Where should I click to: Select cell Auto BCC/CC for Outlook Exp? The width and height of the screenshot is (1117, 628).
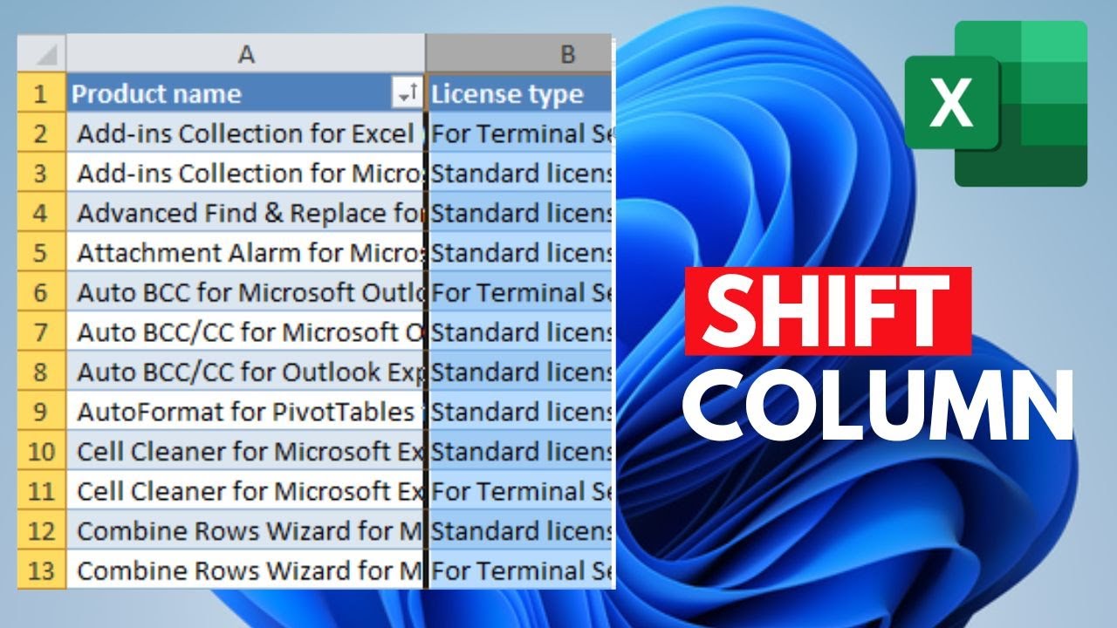[x=246, y=372]
